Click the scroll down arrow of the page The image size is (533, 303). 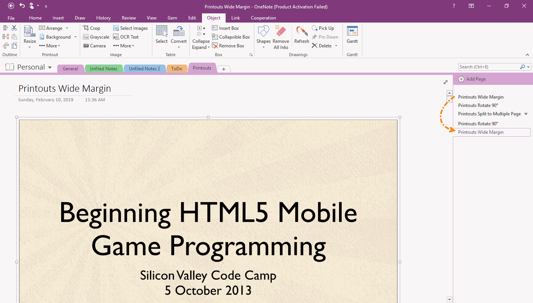point(449,300)
